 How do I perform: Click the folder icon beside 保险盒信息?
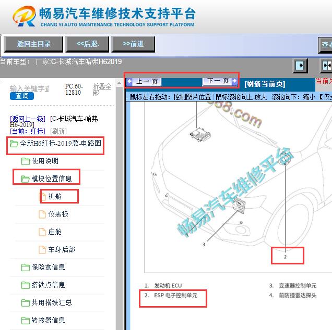point(26,268)
